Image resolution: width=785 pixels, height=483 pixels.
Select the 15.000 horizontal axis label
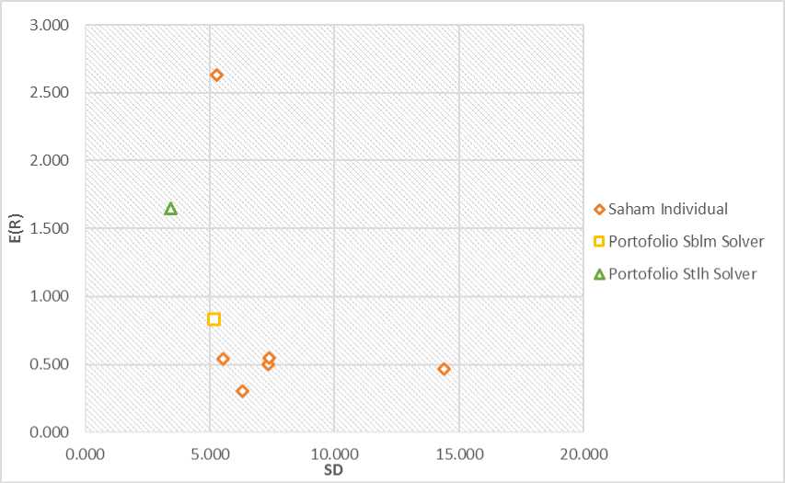[x=459, y=453]
